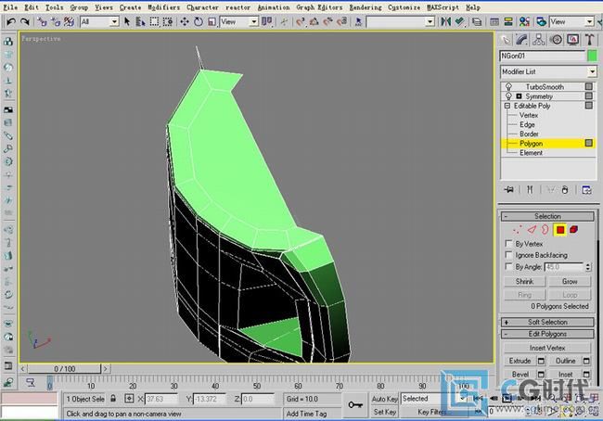603x421 pixels.
Task: Choose the Select and Rotate tool
Action: [x=198, y=22]
